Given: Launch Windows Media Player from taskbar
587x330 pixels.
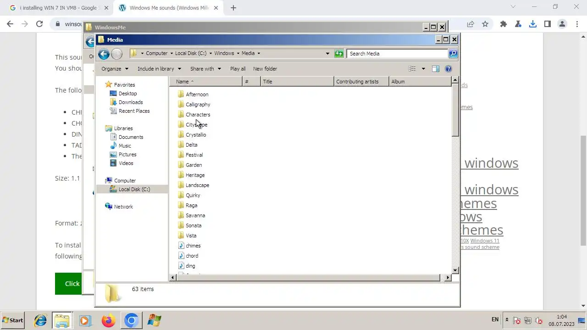Looking at the screenshot, I should pos(85,320).
